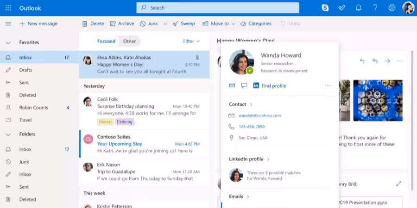Collapse the Favorites section

(8, 43)
